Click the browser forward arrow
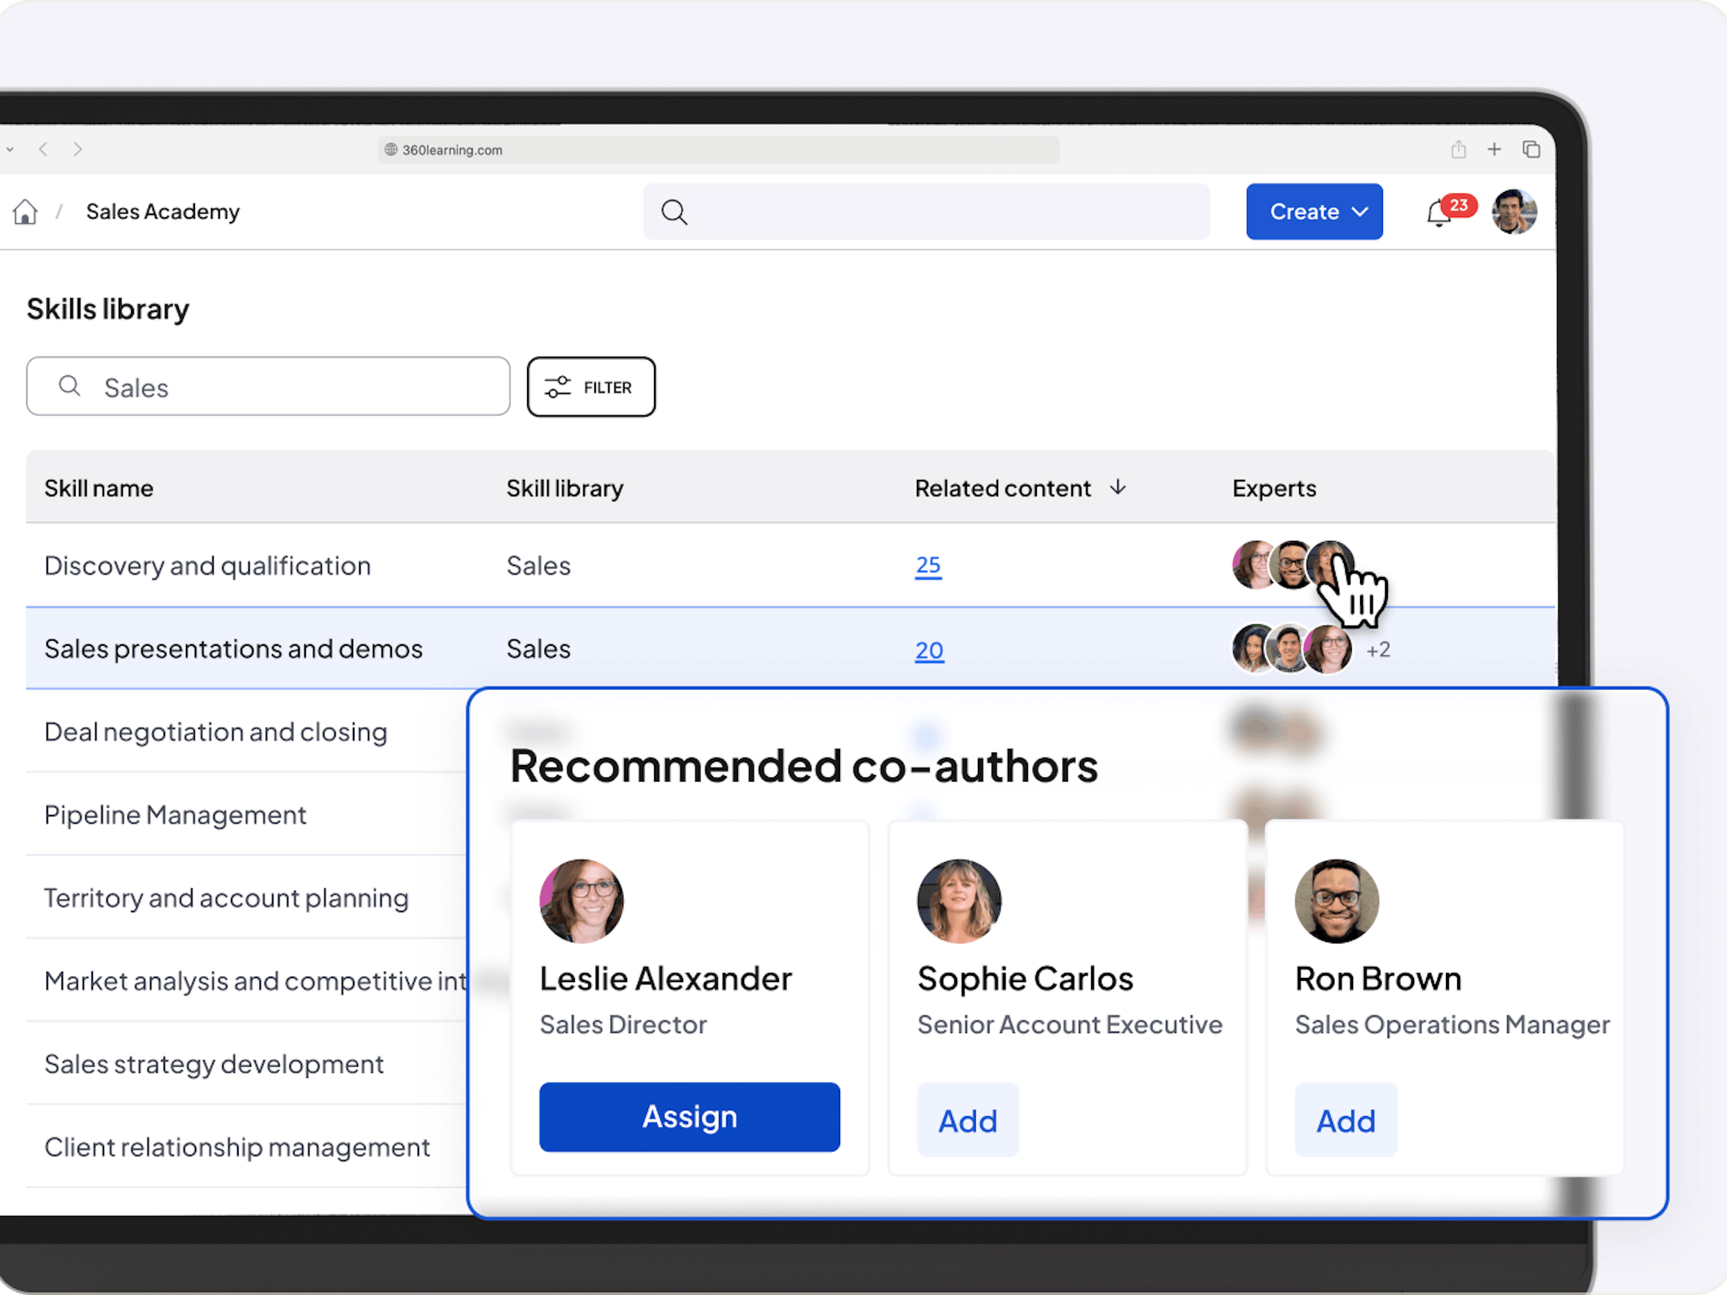 pos(77,149)
